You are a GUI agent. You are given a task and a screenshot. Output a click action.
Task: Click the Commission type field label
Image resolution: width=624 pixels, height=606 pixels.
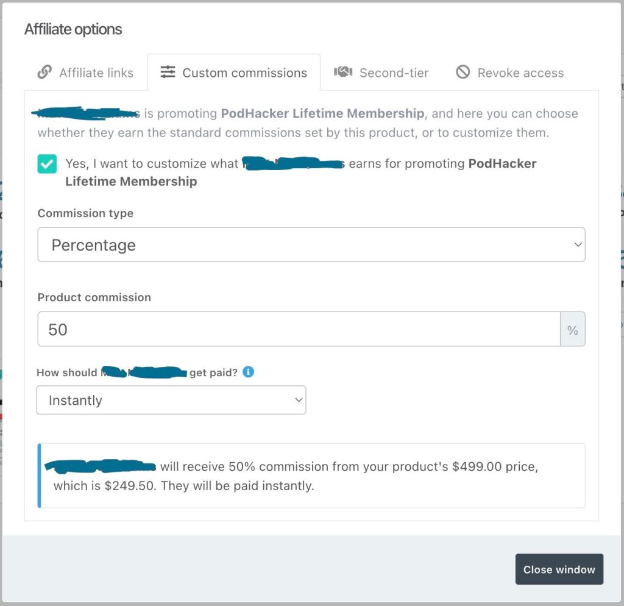pos(85,213)
